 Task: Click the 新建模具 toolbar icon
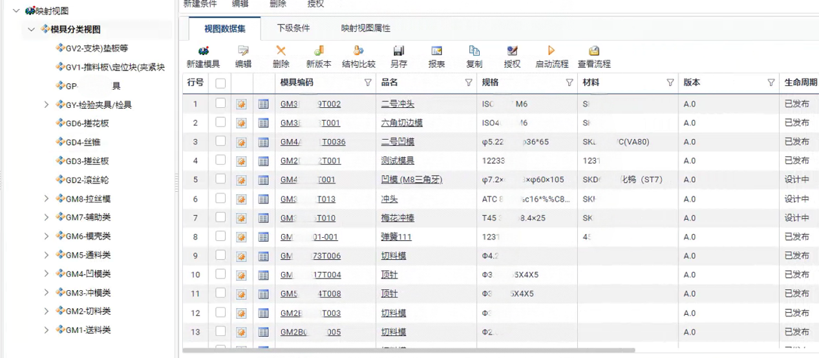coord(203,51)
